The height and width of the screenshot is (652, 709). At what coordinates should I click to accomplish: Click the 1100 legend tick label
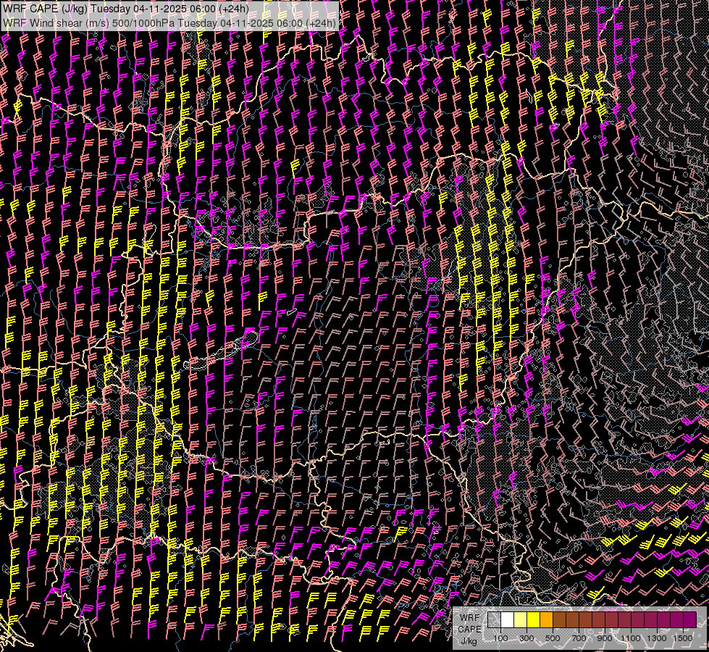pyautogui.click(x=631, y=638)
